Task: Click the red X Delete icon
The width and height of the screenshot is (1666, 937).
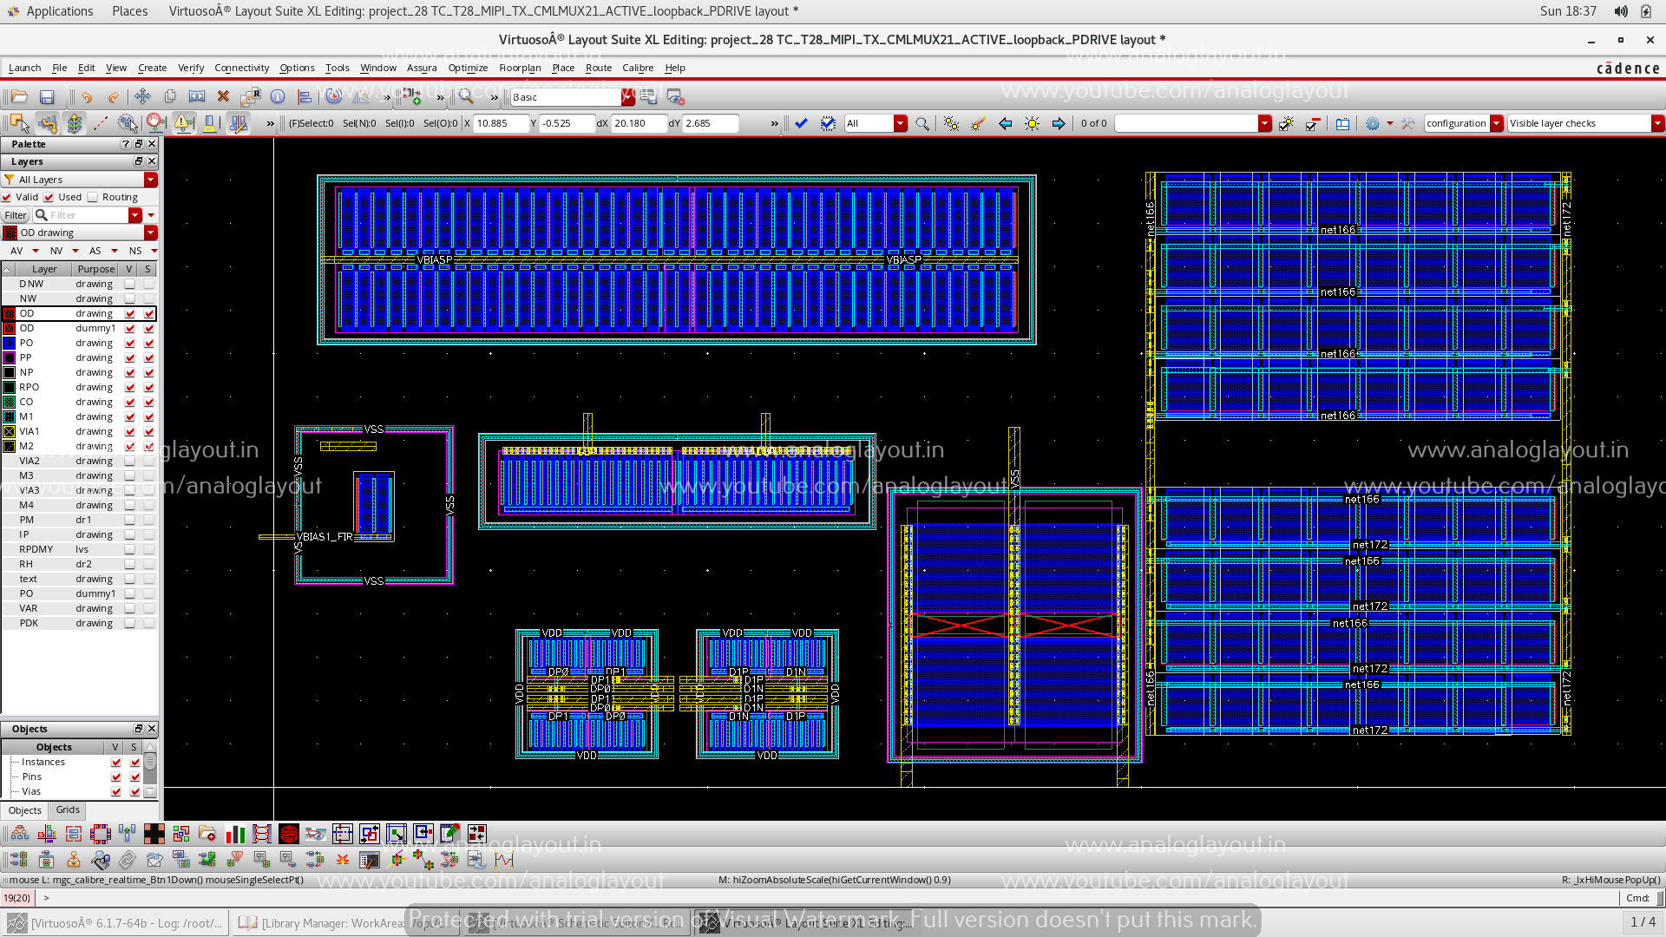Action: [x=223, y=96]
